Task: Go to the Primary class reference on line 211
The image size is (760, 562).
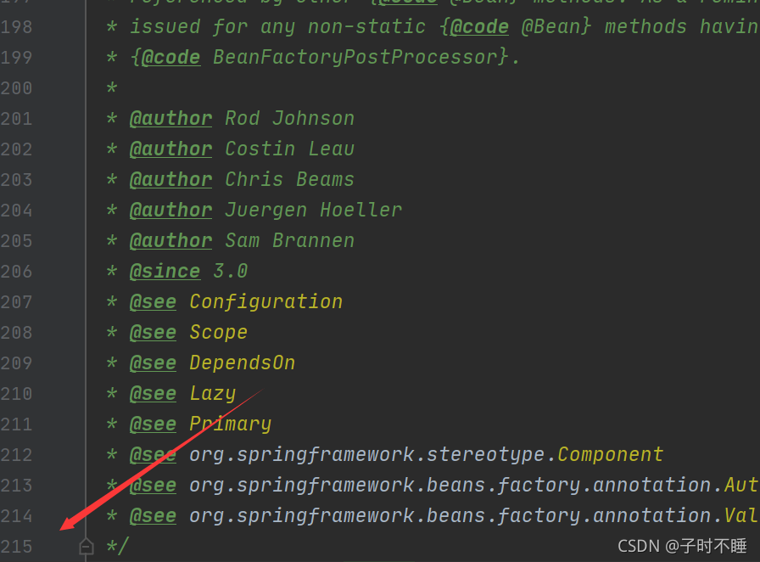Action: point(230,424)
